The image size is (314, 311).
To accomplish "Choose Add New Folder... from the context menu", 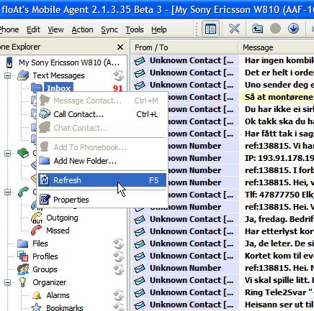I will pos(102,161).
